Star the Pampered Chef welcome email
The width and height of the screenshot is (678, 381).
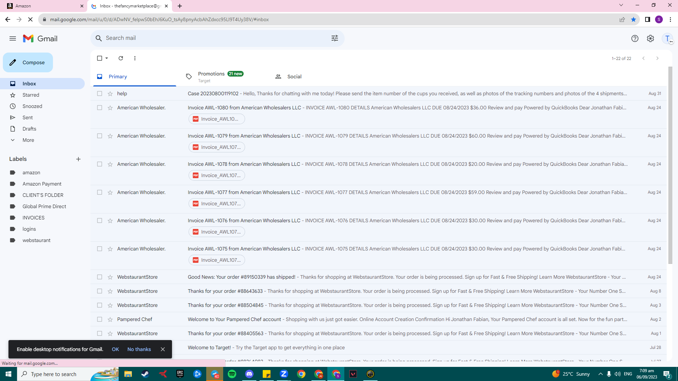point(110,319)
